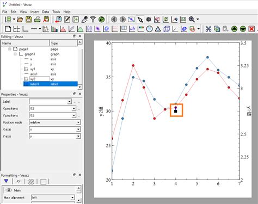258x204 pixels.
Task: Add a fit function widget icon
Action: (x=72, y=29)
